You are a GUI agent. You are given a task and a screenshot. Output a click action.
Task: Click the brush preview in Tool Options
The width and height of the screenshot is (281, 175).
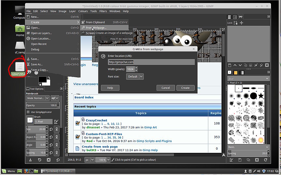click(x=30, y=120)
